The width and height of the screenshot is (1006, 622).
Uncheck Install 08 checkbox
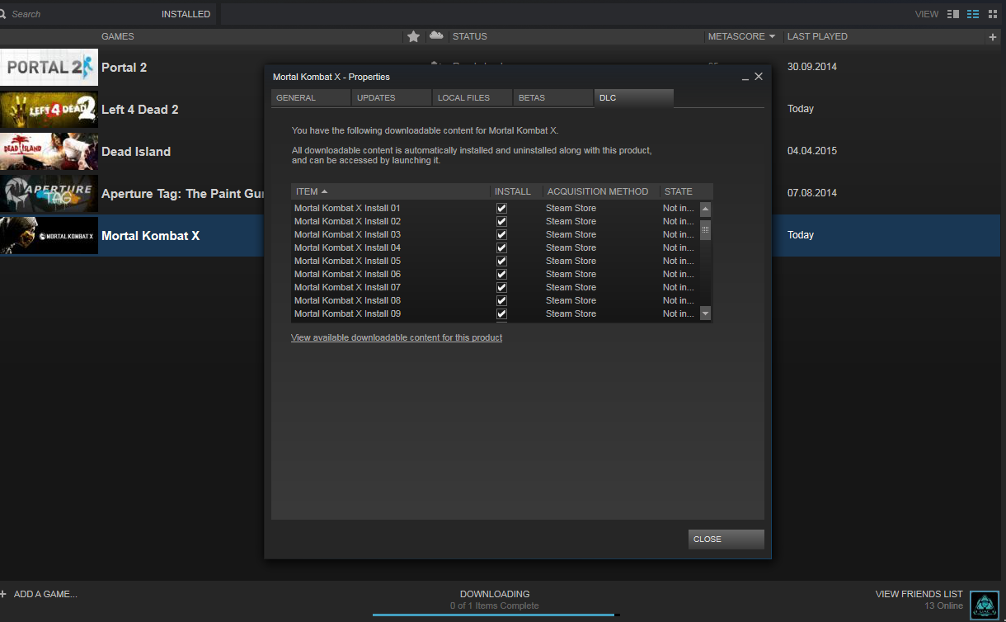point(501,300)
